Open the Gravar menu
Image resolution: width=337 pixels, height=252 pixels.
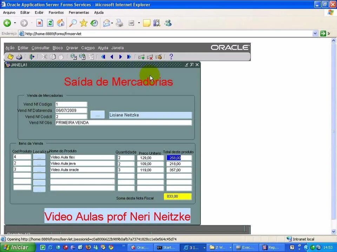coord(72,48)
